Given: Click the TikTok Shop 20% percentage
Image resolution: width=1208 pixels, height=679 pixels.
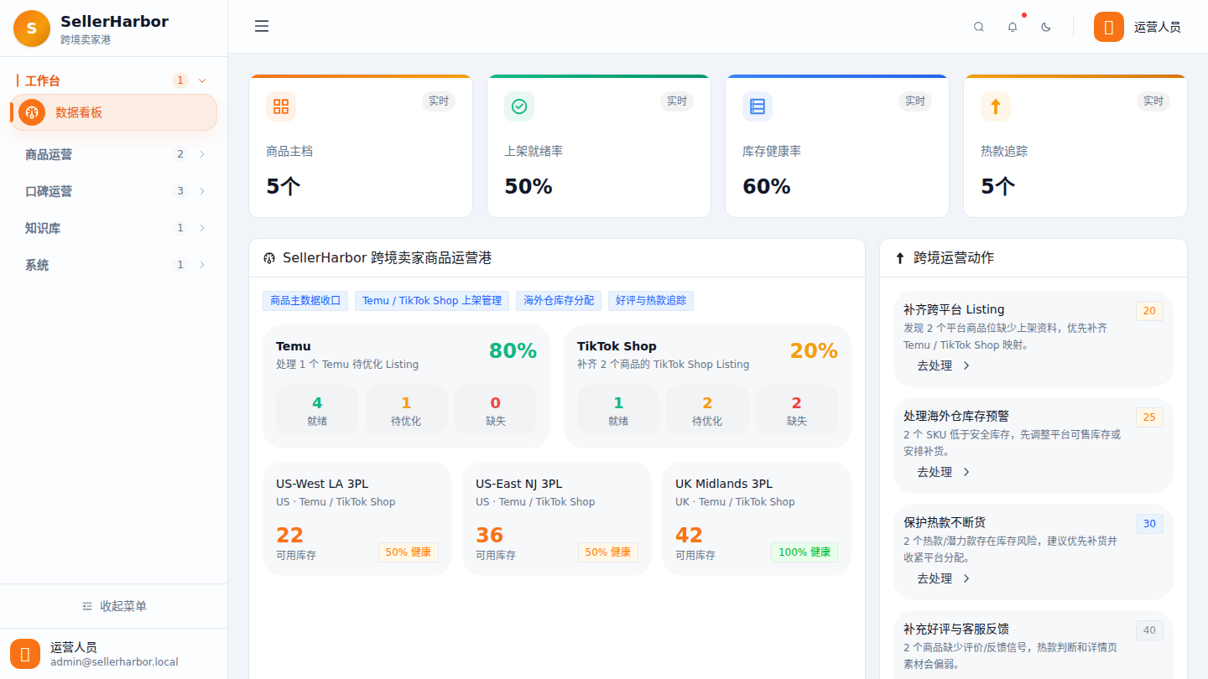Looking at the screenshot, I should [814, 351].
